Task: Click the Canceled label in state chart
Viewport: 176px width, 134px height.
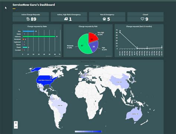Action: pos(18,50)
